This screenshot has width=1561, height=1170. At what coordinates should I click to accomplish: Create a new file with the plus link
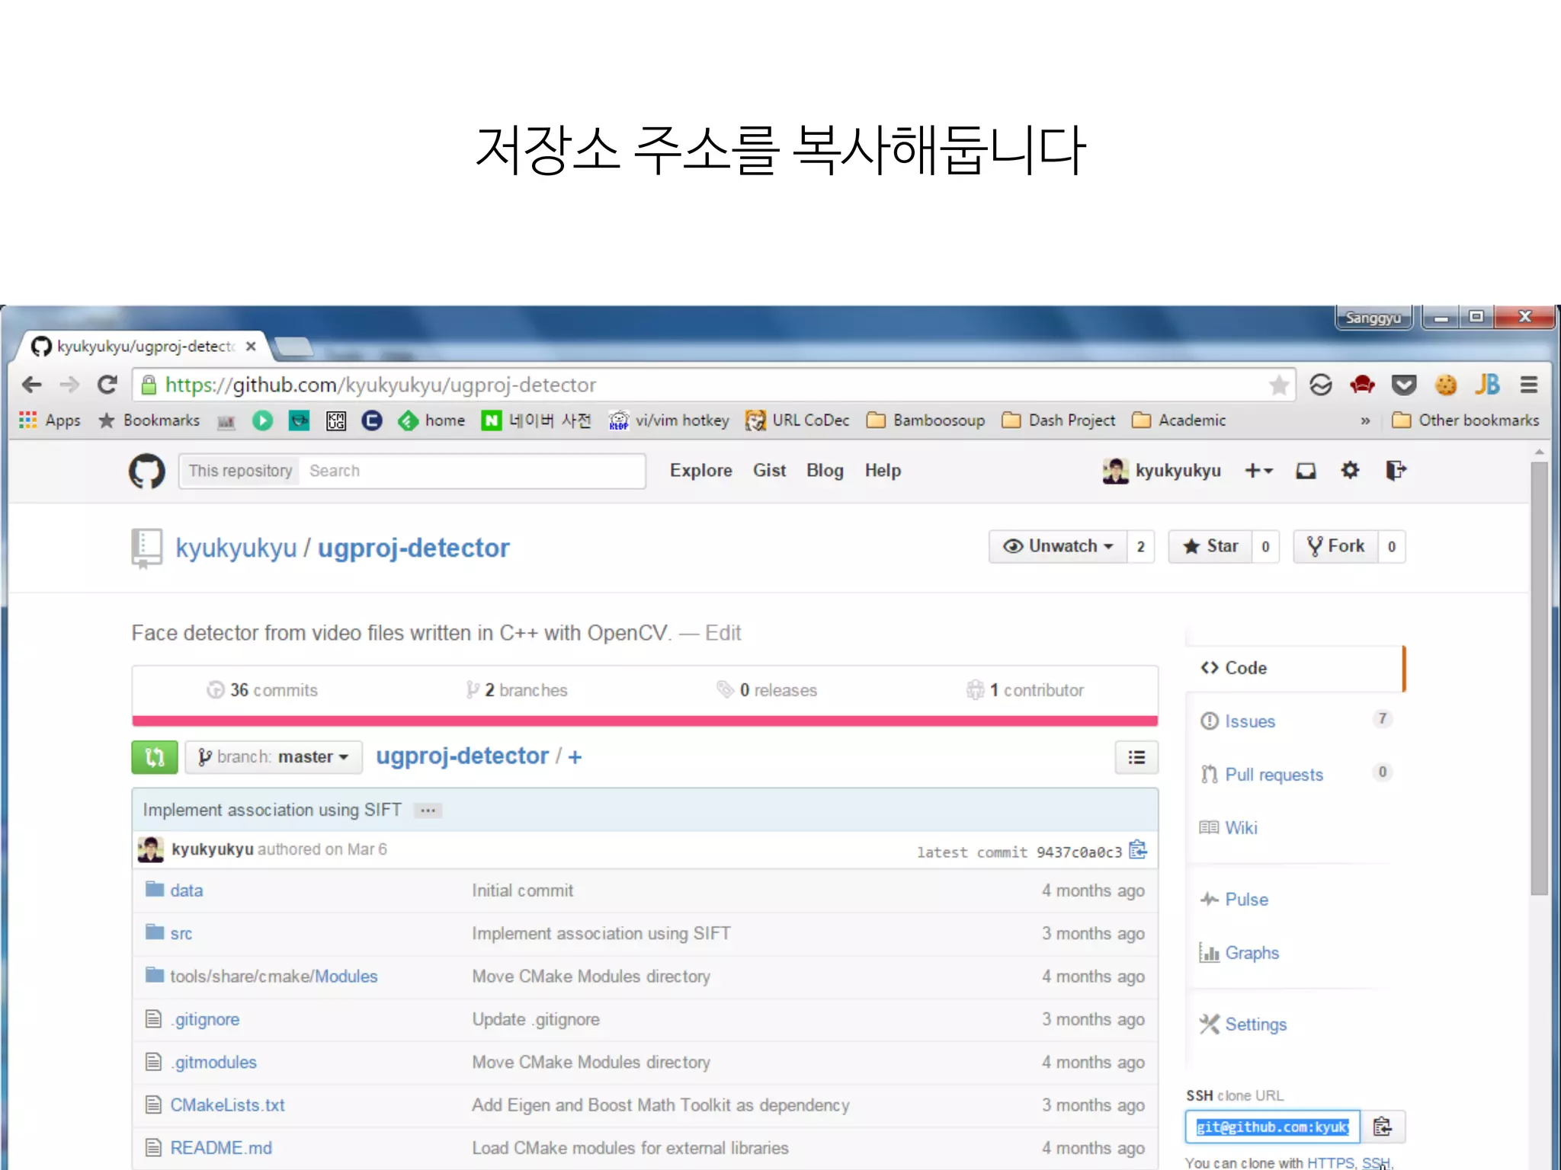point(575,757)
